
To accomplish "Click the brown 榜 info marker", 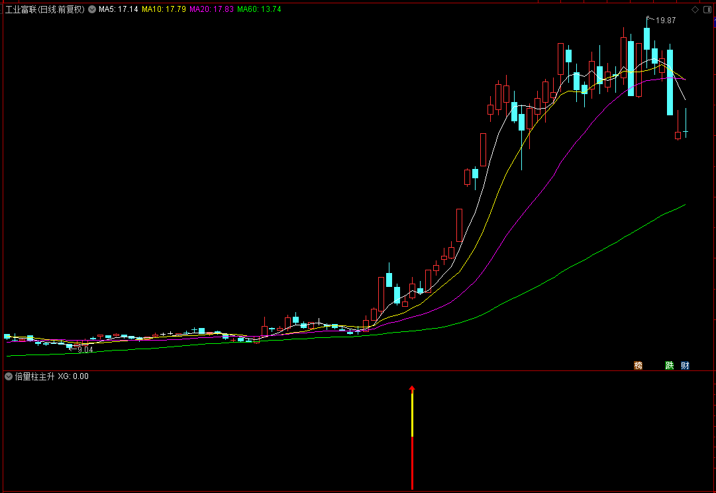I will click(x=639, y=365).
